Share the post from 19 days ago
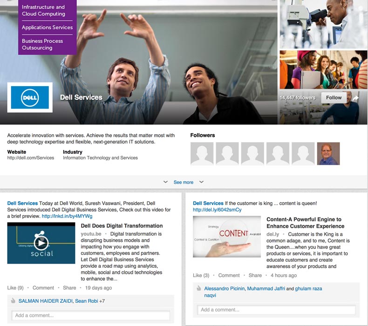368x326 pixels. click(x=69, y=288)
